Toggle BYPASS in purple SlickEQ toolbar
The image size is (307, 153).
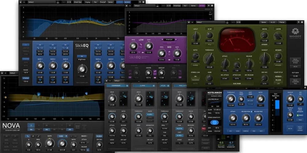(x=202, y=6)
